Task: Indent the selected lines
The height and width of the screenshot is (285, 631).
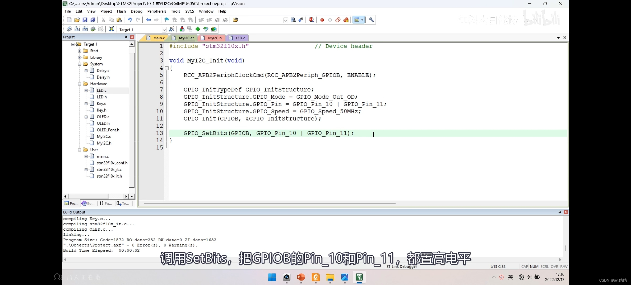Action: pos(201,20)
